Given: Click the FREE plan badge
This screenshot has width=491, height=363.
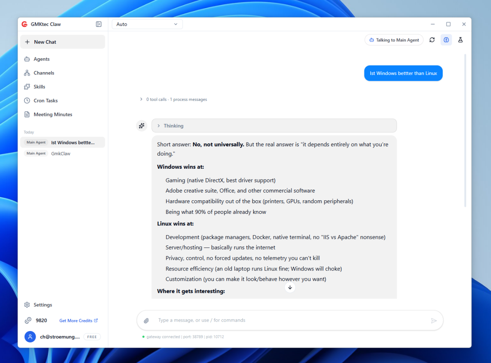Looking at the screenshot, I should tap(92, 337).
